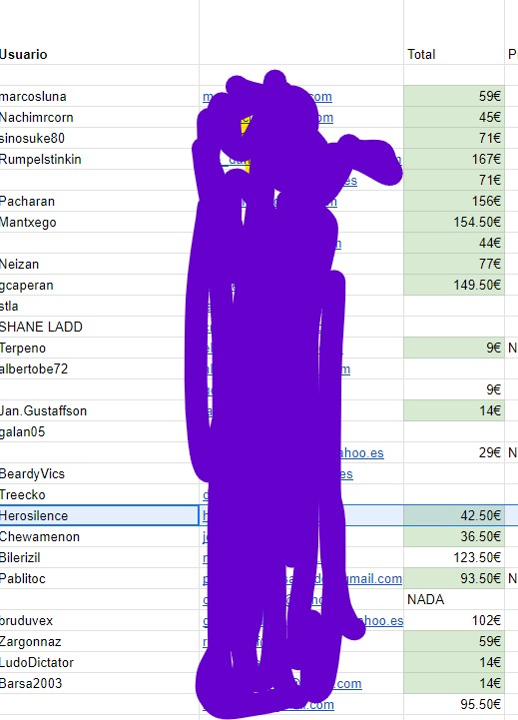Click the 'marcosluna' username cell
This screenshot has width=518, height=720.
pos(99,97)
